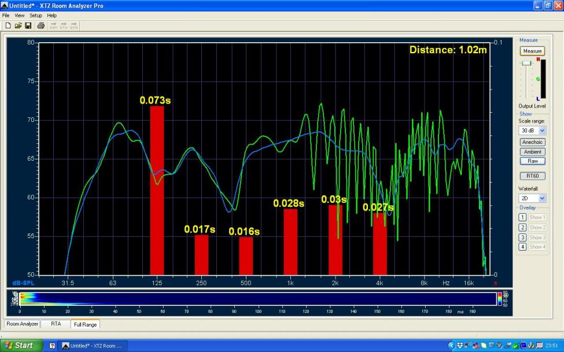Switch to the RTA tab
The image size is (564, 352).
pyautogui.click(x=56, y=324)
